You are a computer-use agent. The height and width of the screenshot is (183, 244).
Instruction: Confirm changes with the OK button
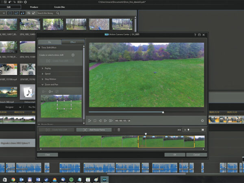174,155
